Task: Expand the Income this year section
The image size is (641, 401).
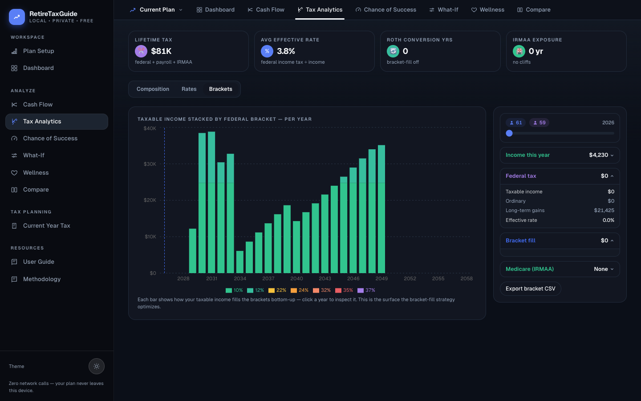Action: [560, 155]
